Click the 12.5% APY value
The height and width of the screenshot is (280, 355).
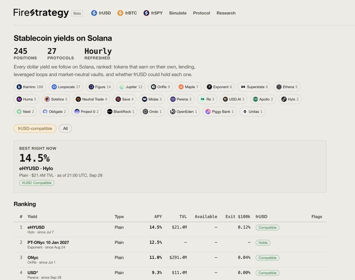[156, 242]
